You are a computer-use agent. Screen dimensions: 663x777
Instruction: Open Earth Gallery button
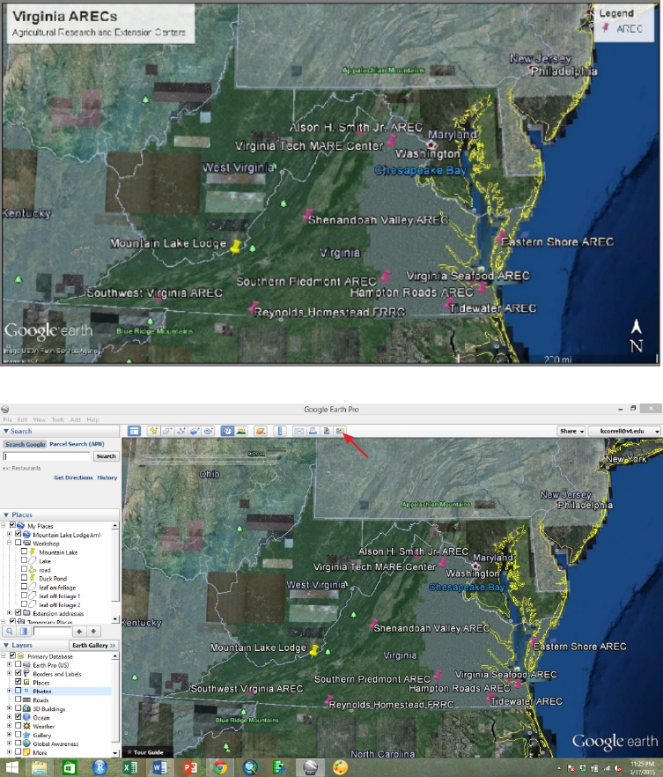click(93, 645)
